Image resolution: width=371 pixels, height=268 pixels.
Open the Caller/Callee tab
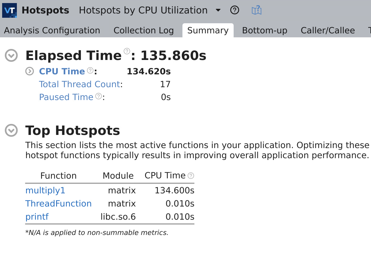tap(327, 31)
